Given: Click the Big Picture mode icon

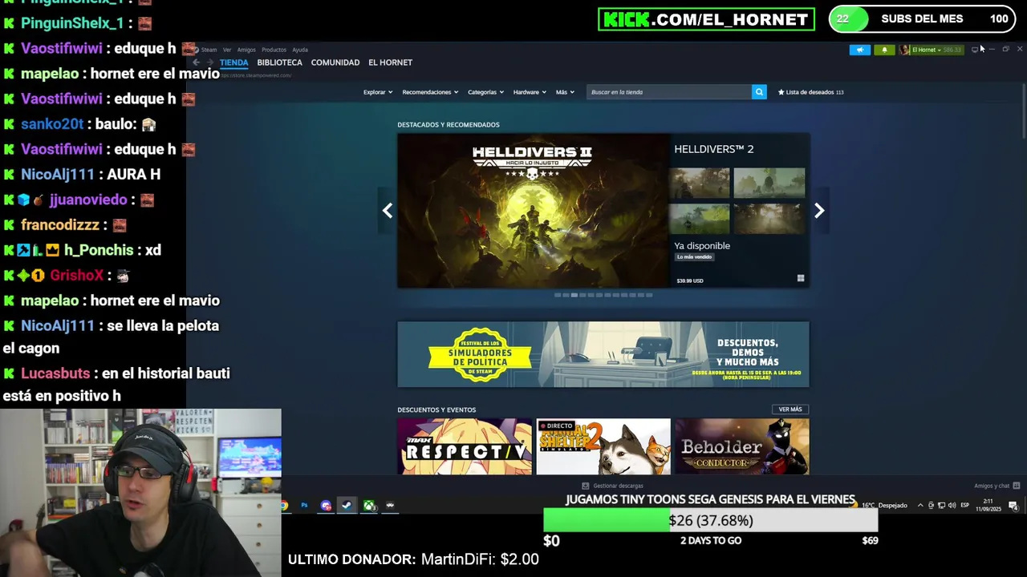Looking at the screenshot, I should point(975,50).
